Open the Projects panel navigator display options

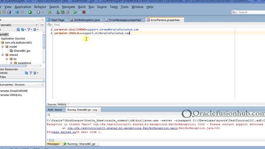point(36,29)
